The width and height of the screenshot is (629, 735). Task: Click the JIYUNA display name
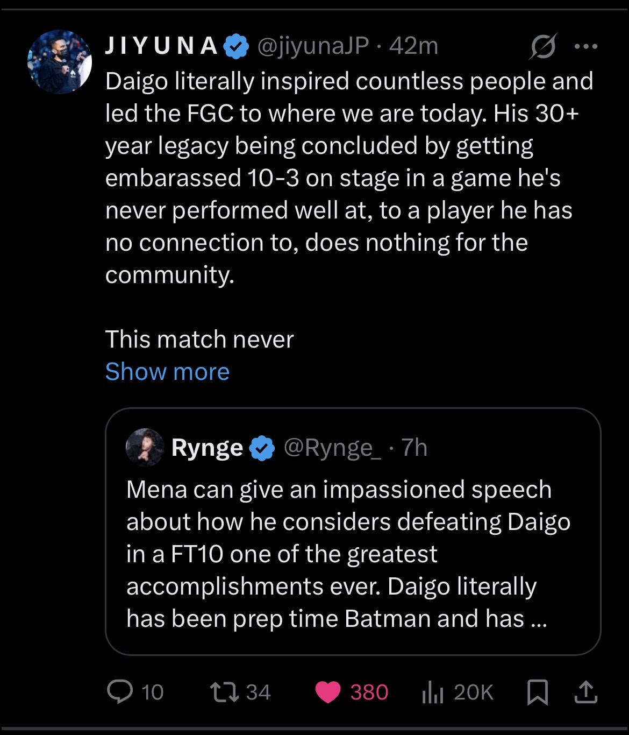(161, 46)
